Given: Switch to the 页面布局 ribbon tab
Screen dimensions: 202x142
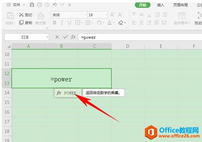Looking at the screenshot, I should 180,5.
